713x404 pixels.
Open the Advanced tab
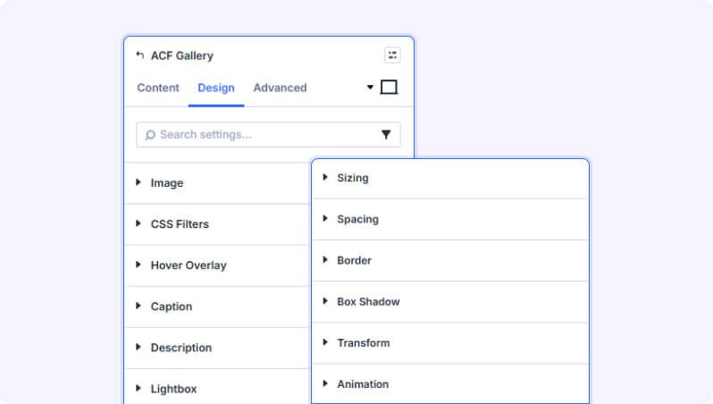(x=281, y=88)
